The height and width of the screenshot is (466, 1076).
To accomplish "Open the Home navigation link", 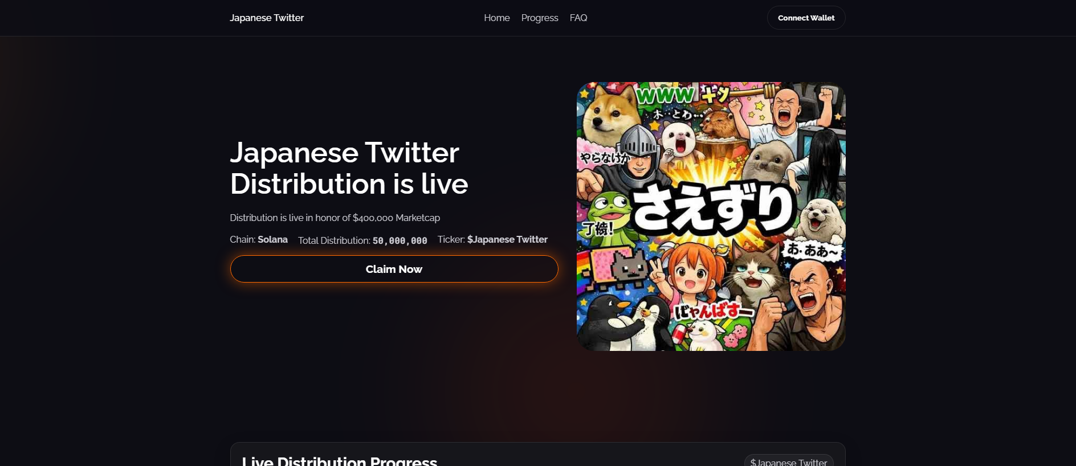I will click(x=497, y=18).
